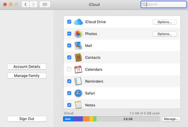Click the Search field
188x127 pixels.
coord(164,5)
